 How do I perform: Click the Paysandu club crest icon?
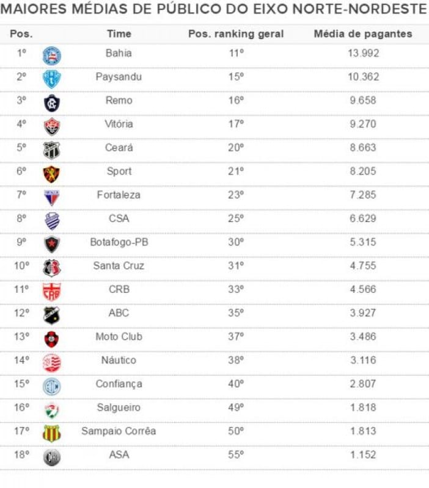click(x=51, y=79)
